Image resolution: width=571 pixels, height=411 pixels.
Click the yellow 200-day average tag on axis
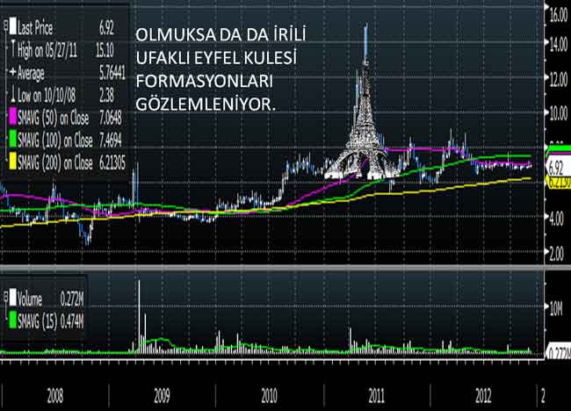[559, 183]
